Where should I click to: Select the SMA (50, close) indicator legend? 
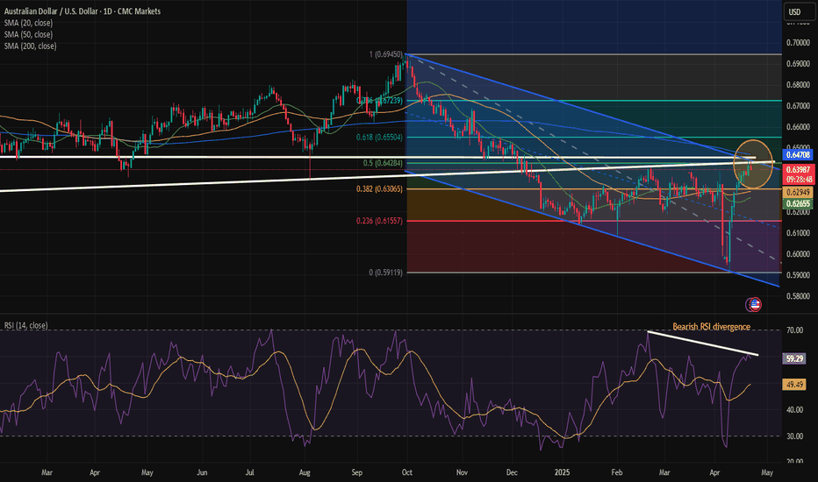tap(28, 34)
